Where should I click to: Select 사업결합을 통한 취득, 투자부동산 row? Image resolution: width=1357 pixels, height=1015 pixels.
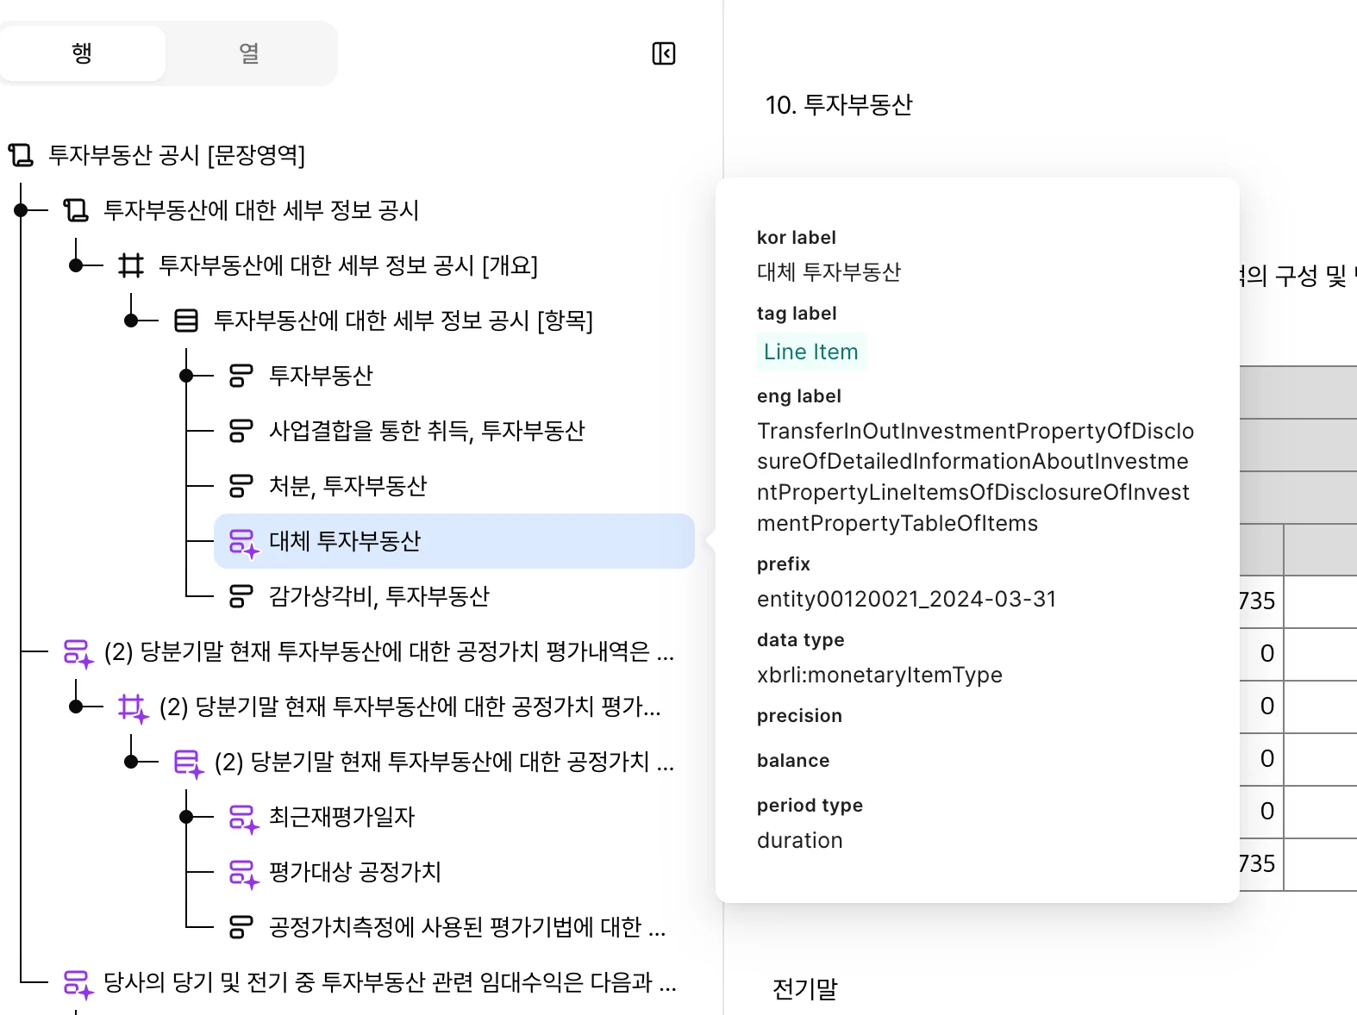pyautogui.click(x=427, y=431)
